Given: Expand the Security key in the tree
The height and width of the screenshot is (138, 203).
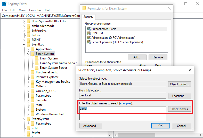Looking at the screenshot, I should pos(28,100).
